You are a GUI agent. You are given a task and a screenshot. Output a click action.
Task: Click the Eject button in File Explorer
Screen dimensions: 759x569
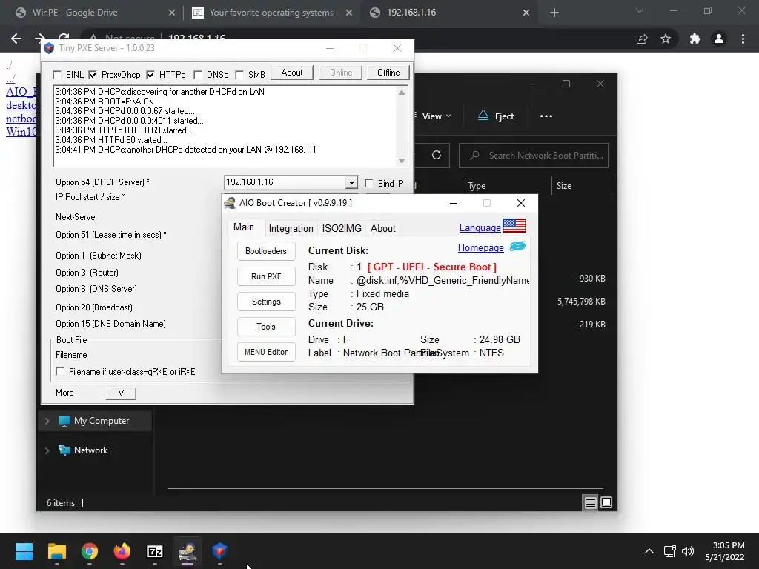[x=496, y=116]
